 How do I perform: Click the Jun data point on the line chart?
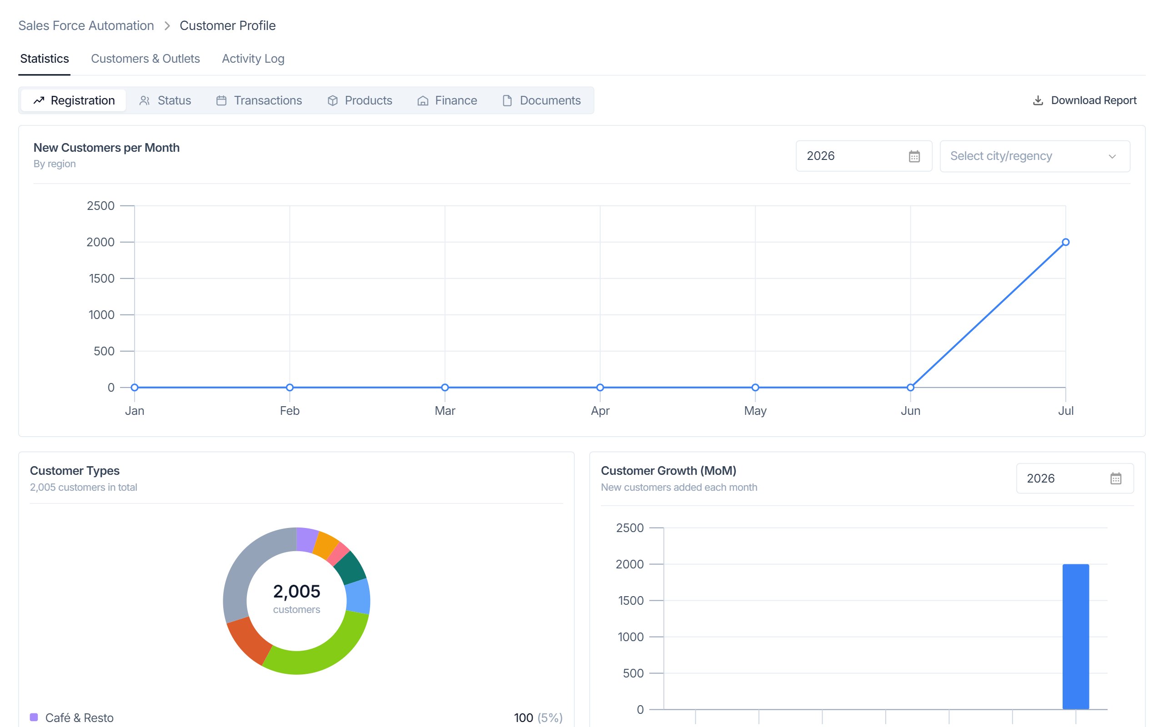tap(910, 388)
